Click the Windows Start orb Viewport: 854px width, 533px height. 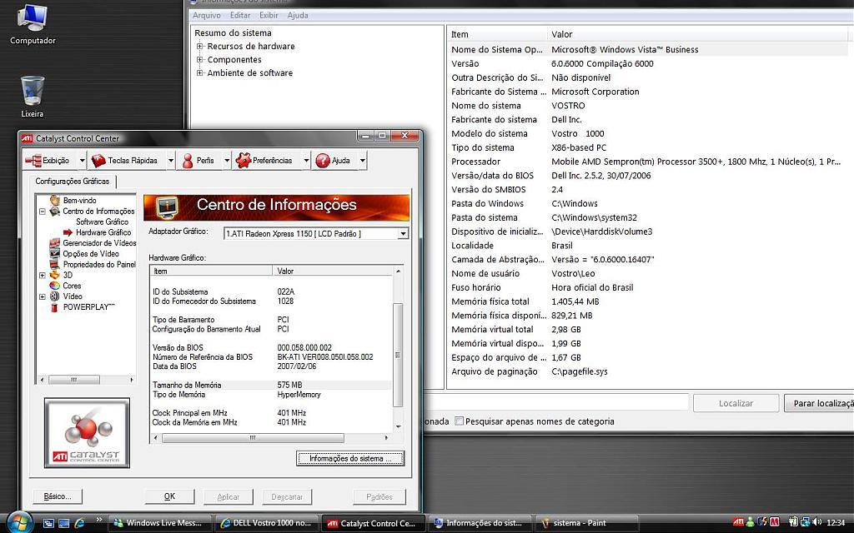click(x=20, y=522)
